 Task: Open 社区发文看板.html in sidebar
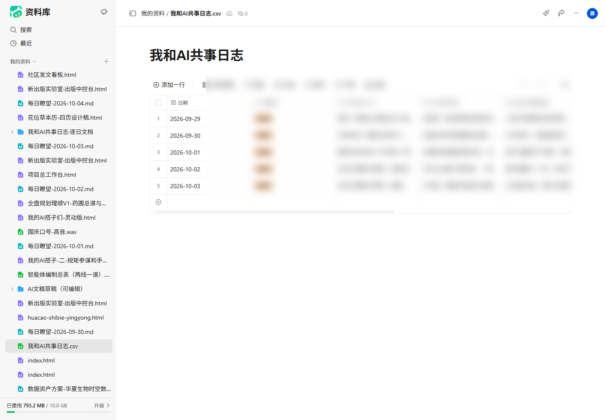(x=59, y=75)
